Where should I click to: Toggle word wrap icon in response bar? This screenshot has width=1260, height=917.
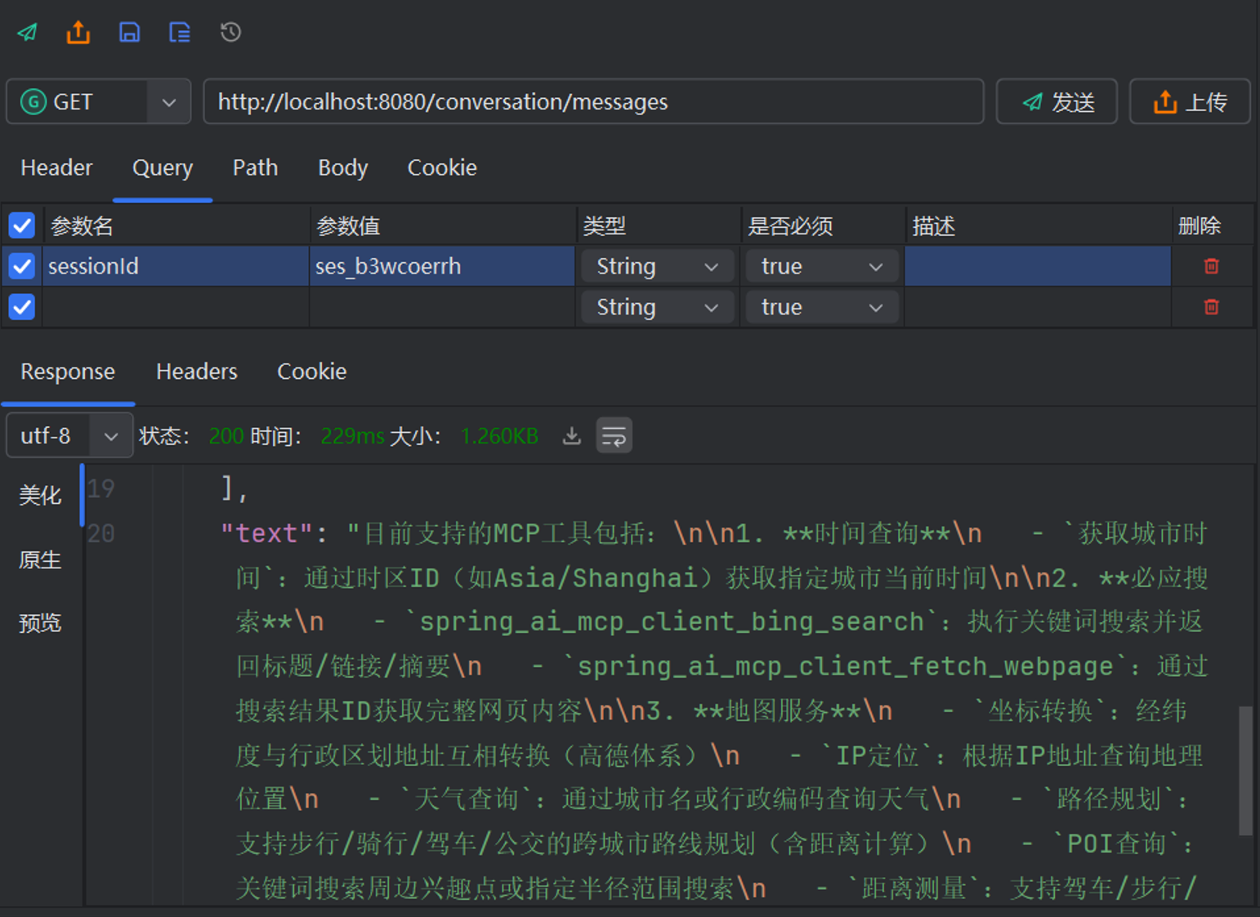click(x=614, y=436)
